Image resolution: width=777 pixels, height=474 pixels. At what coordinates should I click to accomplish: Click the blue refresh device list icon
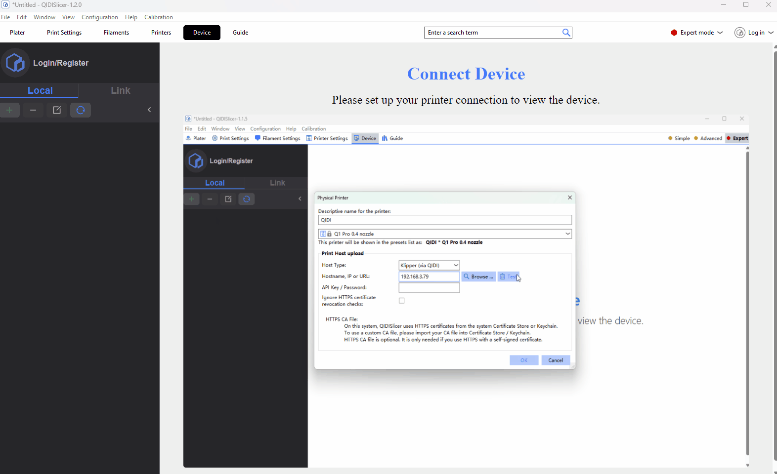(81, 110)
